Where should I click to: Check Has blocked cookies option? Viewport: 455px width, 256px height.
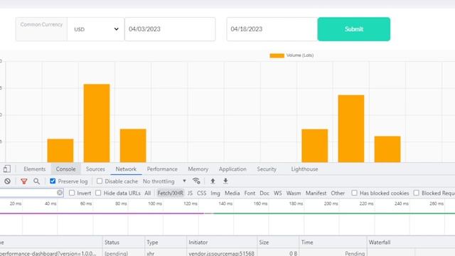pos(354,193)
